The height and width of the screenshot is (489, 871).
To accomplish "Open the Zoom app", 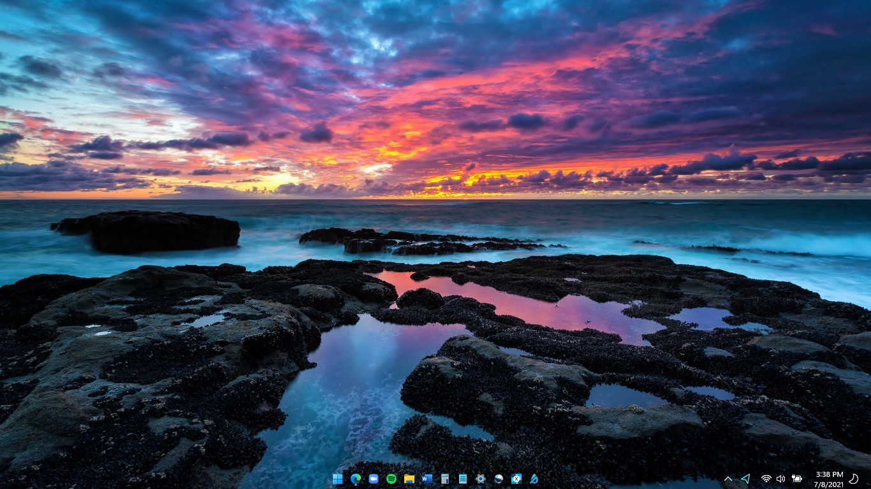I will 373,478.
